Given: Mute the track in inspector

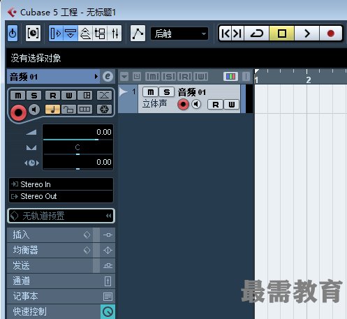Looking at the screenshot, I should [18, 95].
